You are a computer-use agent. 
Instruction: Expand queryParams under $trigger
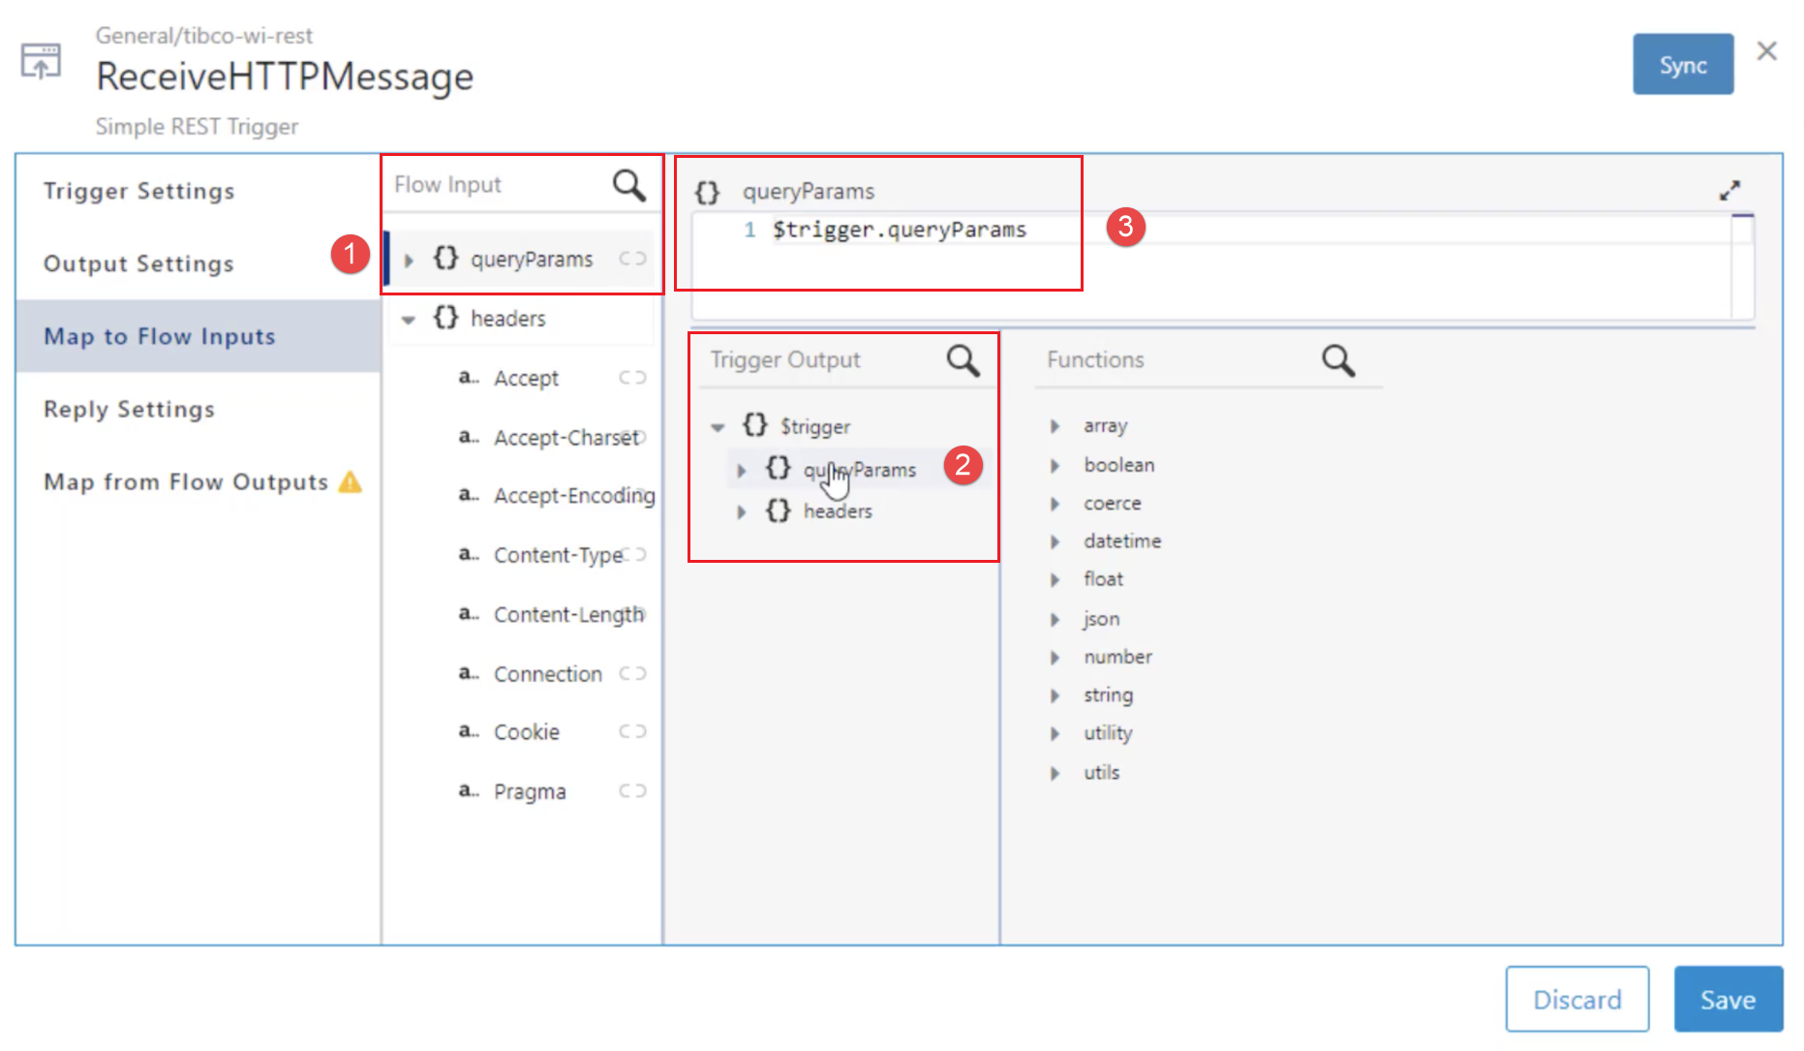tap(742, 471)
